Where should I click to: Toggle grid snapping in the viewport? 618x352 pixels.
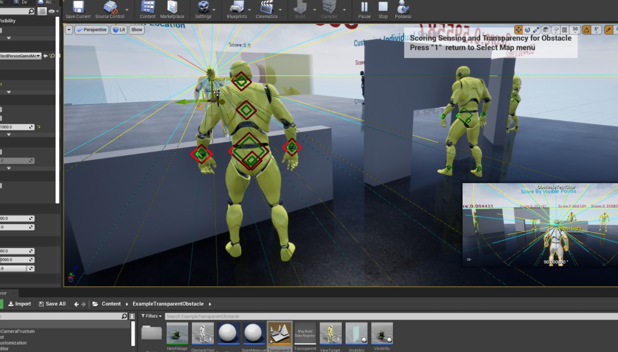coord(564,30)
